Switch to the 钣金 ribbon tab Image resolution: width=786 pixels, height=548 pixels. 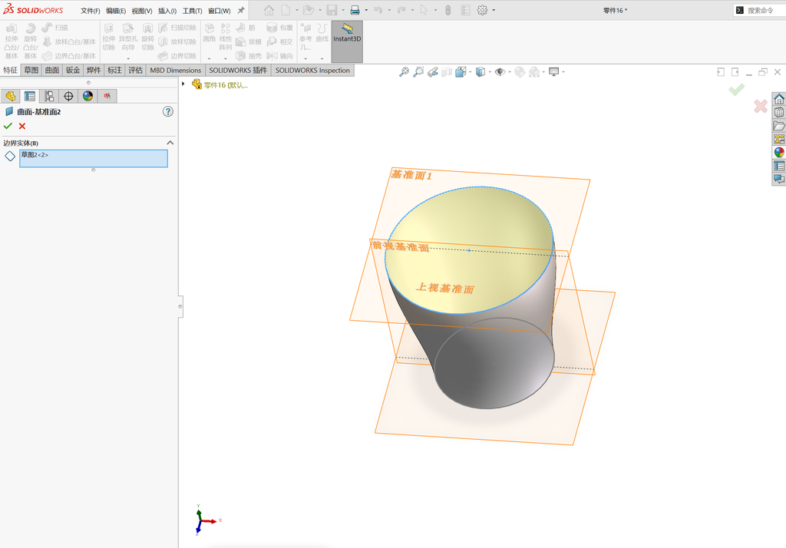(x=73, y=70)
